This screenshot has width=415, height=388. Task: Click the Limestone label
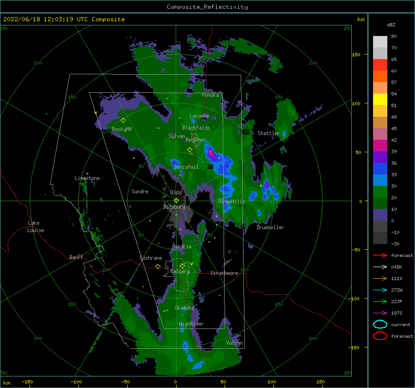point(87,178)
